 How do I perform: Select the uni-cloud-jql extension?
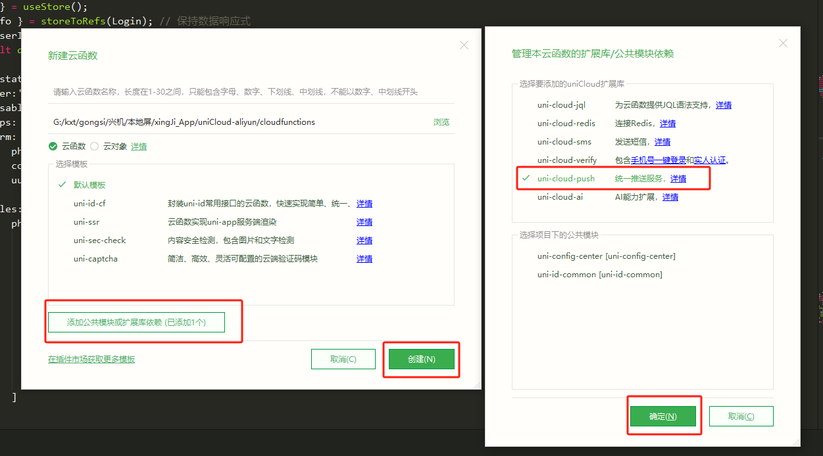(x=561, y=105)
